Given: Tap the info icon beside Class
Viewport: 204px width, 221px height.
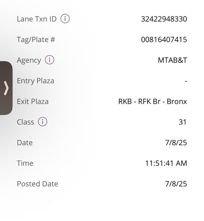Looking at the screenshot, I should 43,122.
